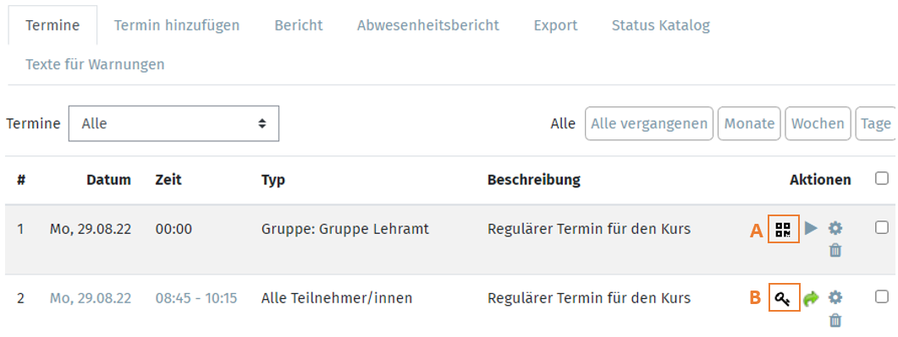The image size is (898, 337).
Task: Open the date link Mo, 29.08.22 in row 2
Action: (x=91, y=298)
